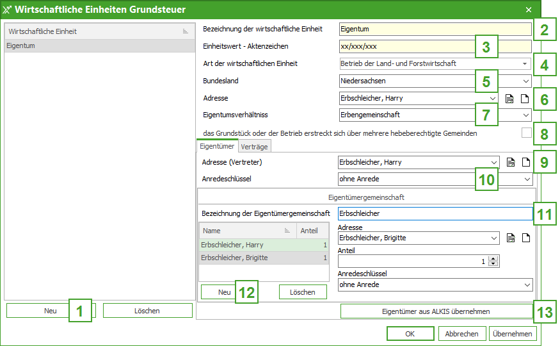Click sort icon in Wirtschaftliche Einheit header

pos(186,31)
